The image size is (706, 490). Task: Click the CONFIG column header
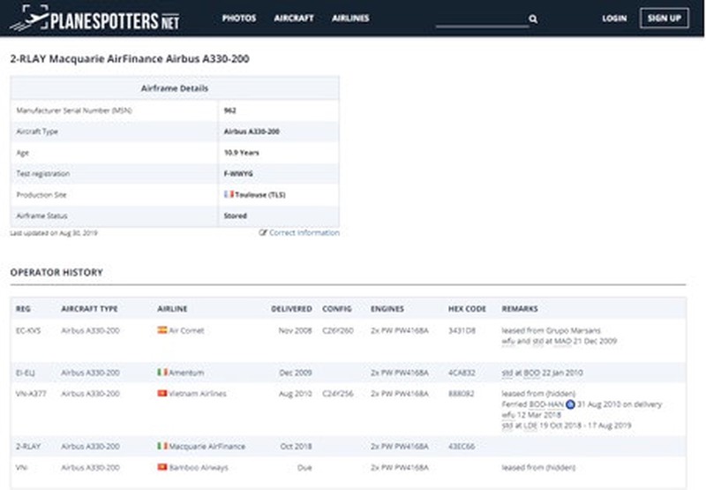click(337, 308)
